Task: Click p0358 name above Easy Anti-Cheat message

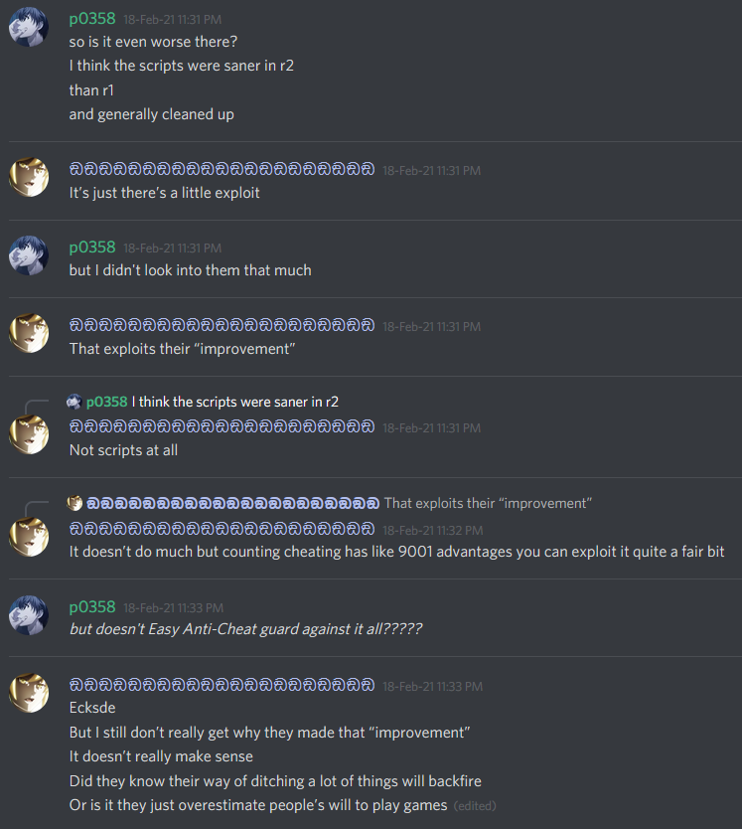Action: (92, 607)
